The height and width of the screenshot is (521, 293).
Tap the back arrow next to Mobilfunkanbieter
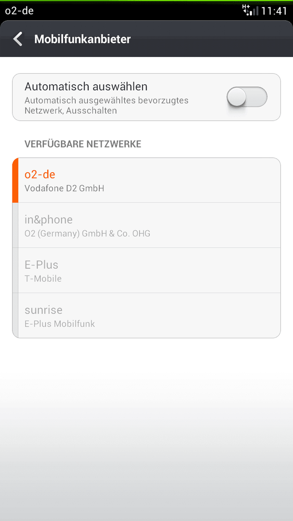pyautogui.click(x=18, y=39)
